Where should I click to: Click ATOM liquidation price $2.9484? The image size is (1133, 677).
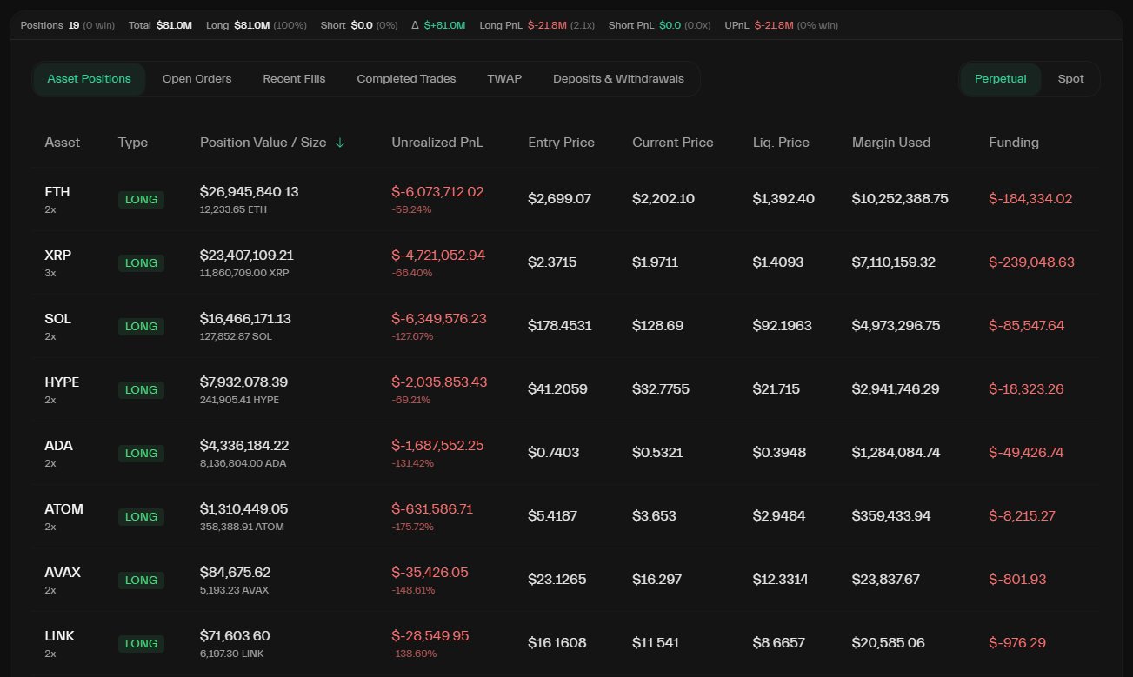pos(779,516)
